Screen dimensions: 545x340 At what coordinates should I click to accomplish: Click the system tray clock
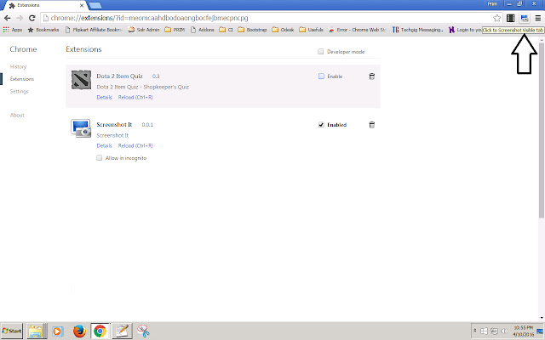(x=524, y=331)
